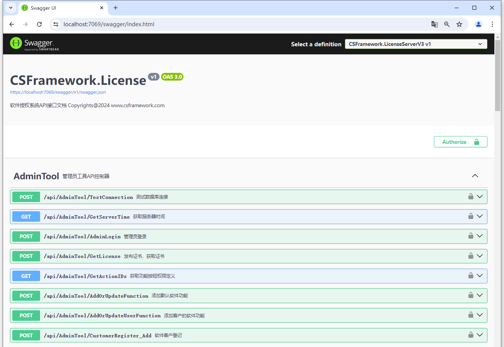Click GET badge of GetServerTime

pos(26,217)
